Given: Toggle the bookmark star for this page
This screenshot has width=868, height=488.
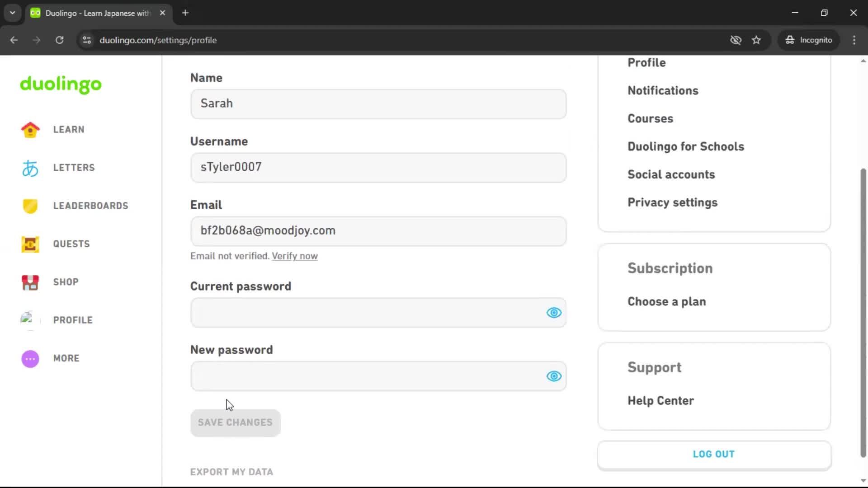Looking at the screenshot, I should click(x=756, y=40).
